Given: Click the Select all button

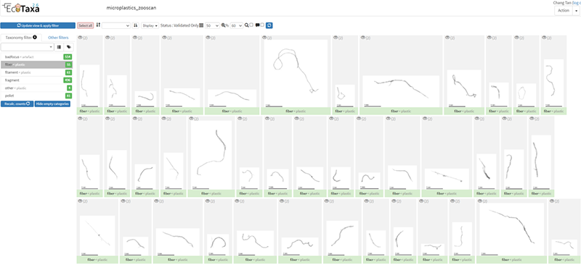Looking at the screenshot, I should pyautogui.click(x=85, y=25).
